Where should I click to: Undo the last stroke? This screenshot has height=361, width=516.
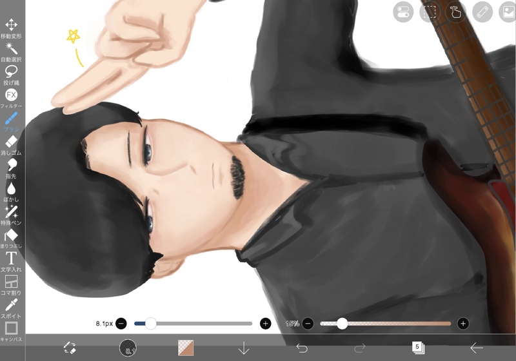coord(302,348)
